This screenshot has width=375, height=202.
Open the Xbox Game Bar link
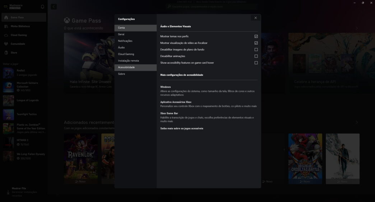[169, 113]
